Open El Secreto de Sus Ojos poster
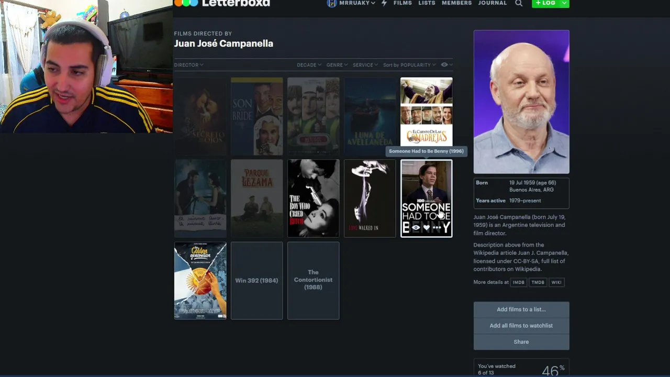The width and height of the screenshot is (670, 377). click(200, 116)
